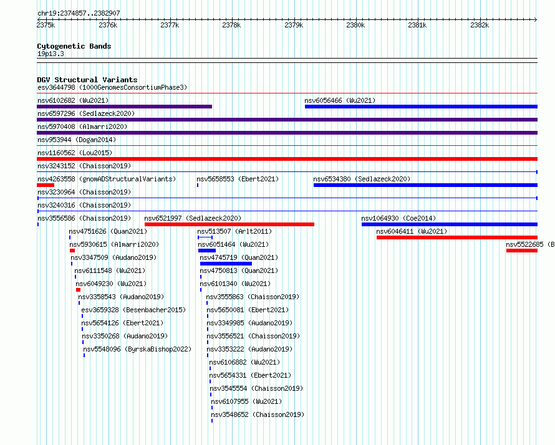Click the Cytogenetic Bands track title

click(x=74, y=46)
